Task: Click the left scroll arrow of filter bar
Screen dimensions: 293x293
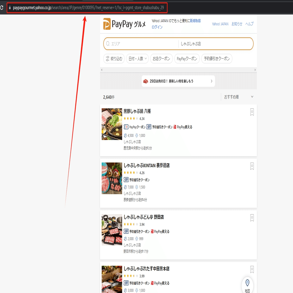Action: [x=102, y=70]
